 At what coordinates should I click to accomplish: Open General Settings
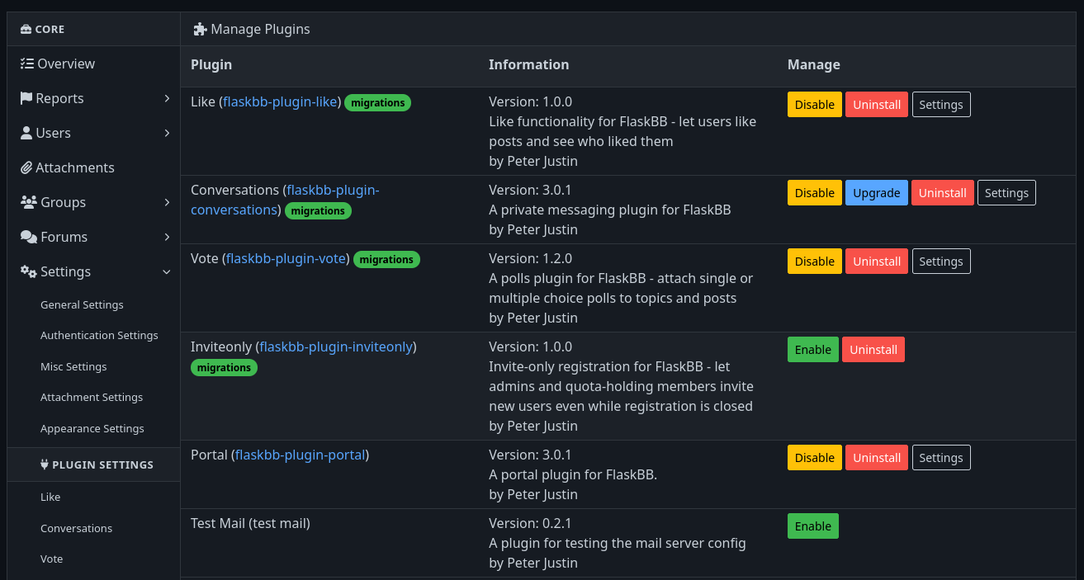point(82,304)
